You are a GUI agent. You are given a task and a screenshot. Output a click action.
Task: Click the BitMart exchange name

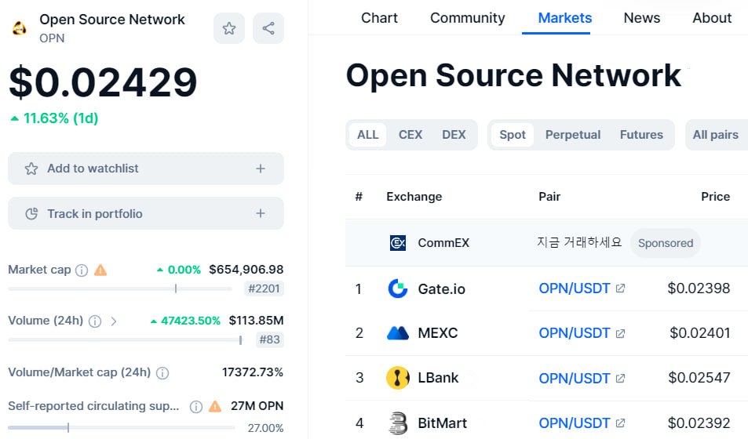click(442, 423)
